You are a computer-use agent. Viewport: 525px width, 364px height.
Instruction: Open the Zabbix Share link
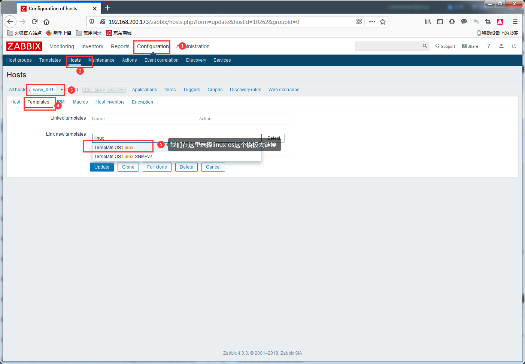470,46
